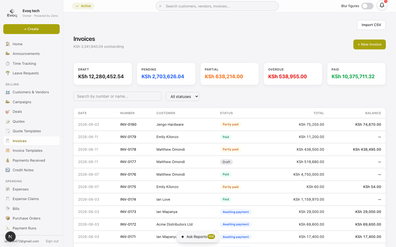
Task: Click the Deals target icon
Action: [8, 112]
